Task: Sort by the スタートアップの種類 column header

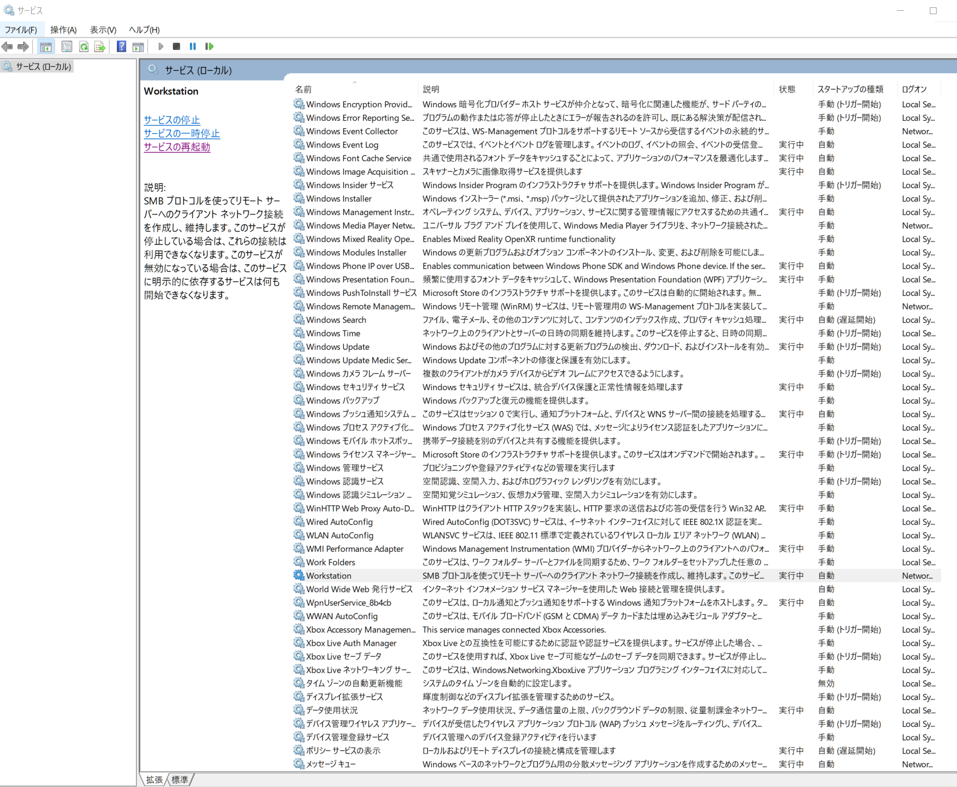Action: (854, 89)
